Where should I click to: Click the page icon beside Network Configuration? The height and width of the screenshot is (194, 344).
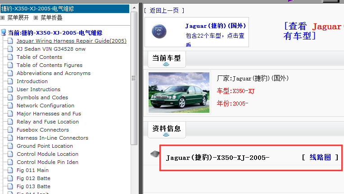10,106
